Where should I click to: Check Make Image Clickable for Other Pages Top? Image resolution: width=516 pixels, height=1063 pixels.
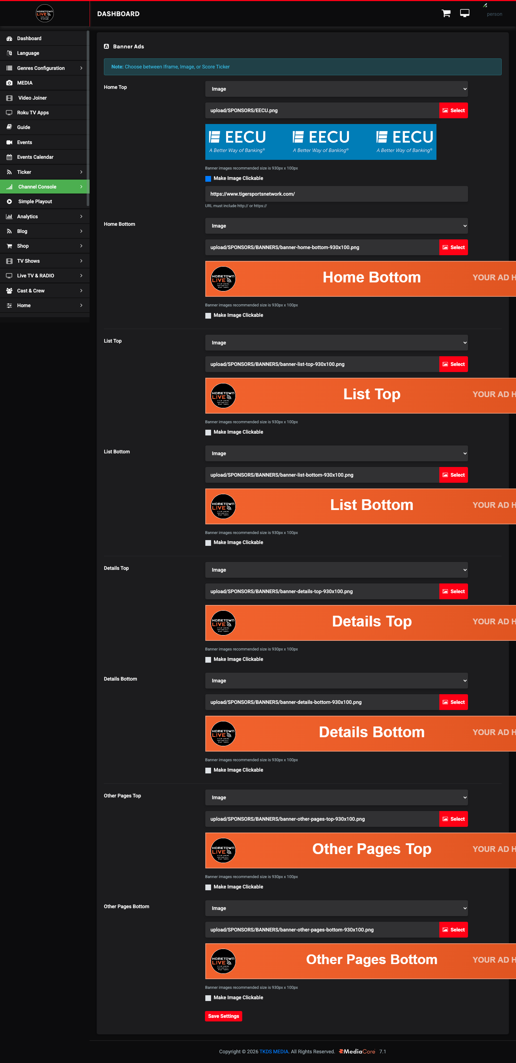[208, 887]
